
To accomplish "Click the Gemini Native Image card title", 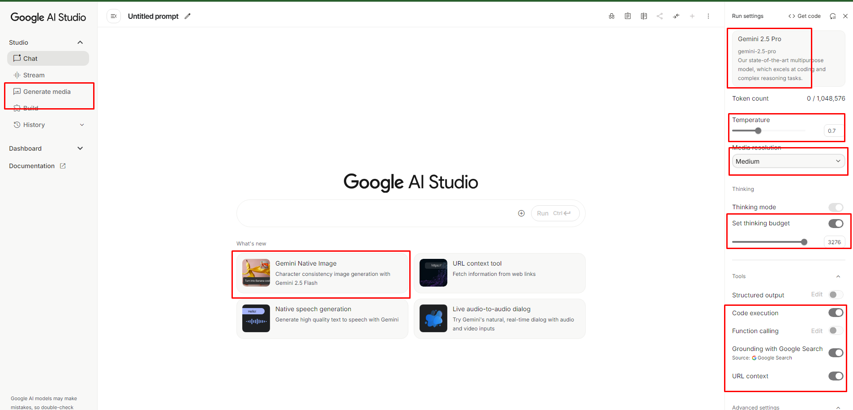I will (x=306, y=263).
